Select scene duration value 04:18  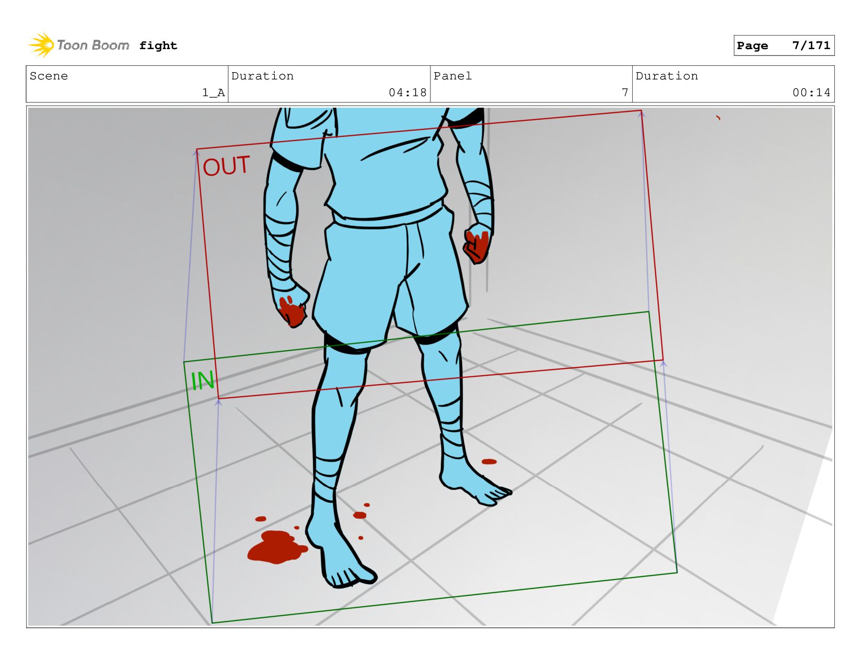tap(408, 93)
